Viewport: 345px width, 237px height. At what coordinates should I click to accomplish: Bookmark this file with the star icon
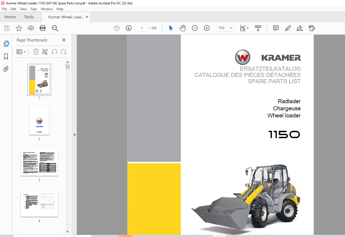[19, 28]
